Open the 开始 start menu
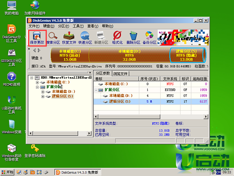 click(7, 172)
